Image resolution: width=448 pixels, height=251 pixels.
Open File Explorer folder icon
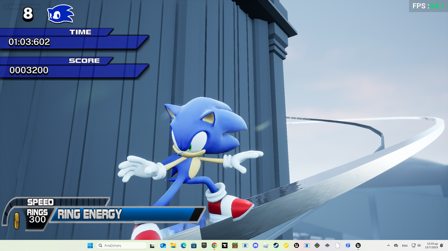pos(173,246)
